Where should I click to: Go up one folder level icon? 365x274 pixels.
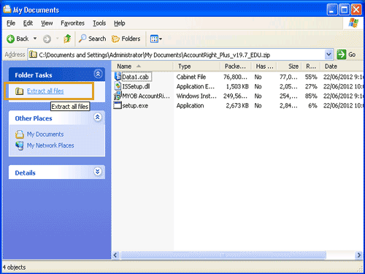click(67, 39)
